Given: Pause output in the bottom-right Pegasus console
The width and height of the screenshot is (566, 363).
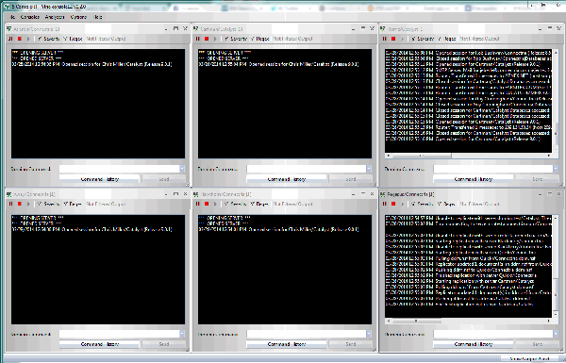Looking at the screenshot, I should pyautogui.click(x=385, y=204).
